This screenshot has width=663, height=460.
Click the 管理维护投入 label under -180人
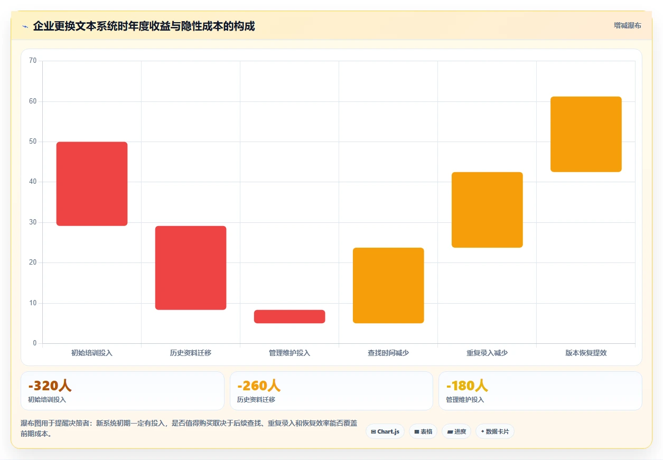(465, 400)
